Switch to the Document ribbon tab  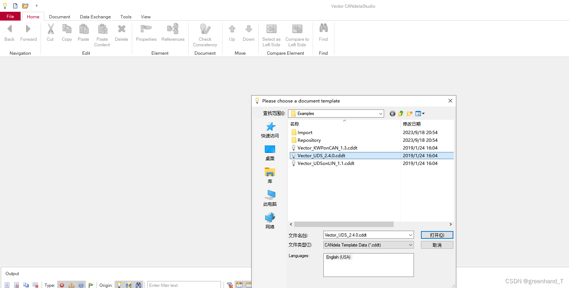(x=60, y=17)
